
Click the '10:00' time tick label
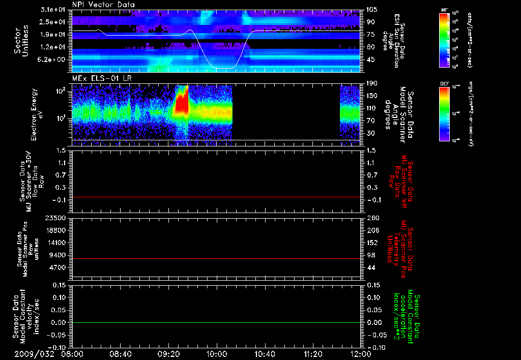pos(216,354)
